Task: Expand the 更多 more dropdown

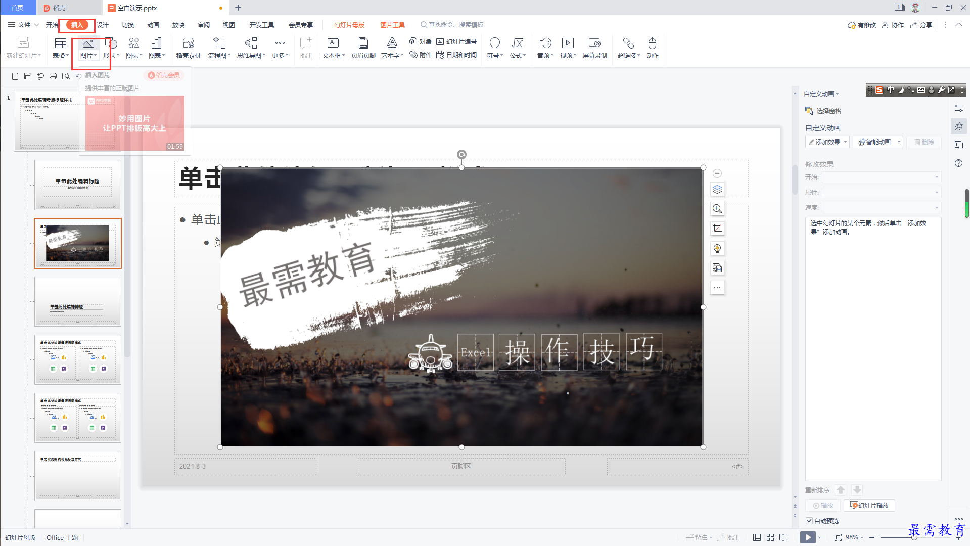Action: [280, 56]
